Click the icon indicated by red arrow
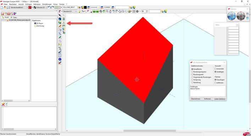 (64, 23)
